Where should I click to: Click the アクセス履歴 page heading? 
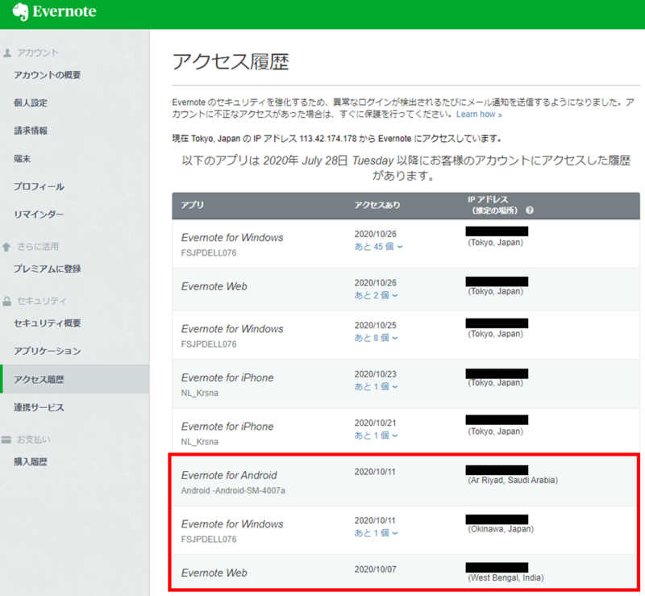pyautogui.click(x=231, y=62)
